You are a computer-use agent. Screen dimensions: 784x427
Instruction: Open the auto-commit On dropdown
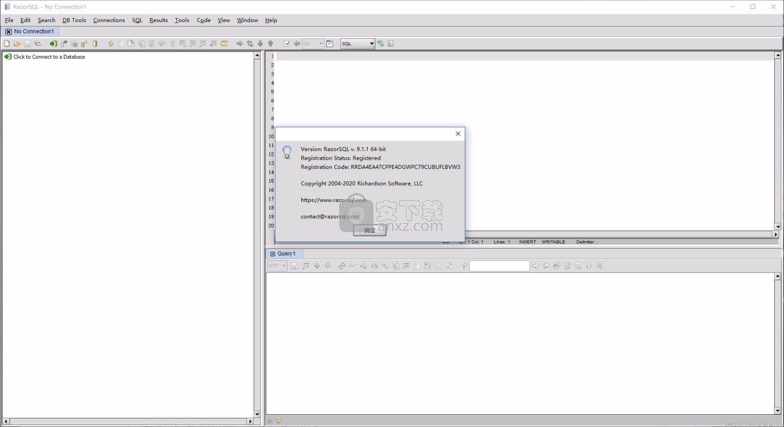click(313, 44)
